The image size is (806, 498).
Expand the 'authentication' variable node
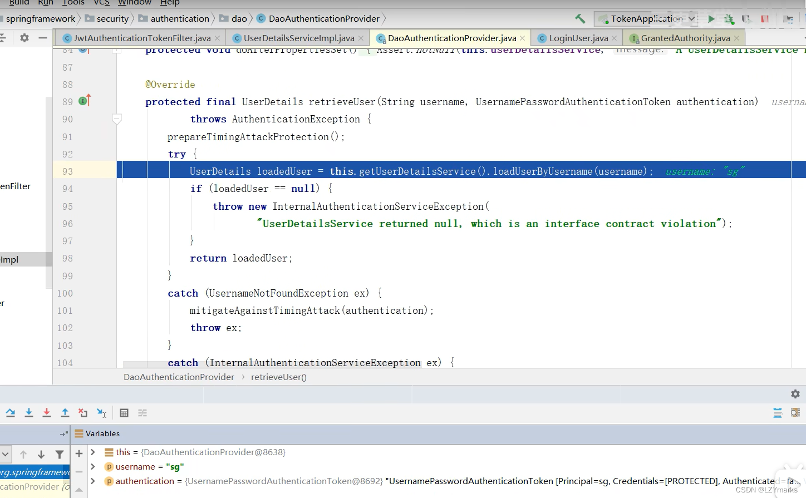[x=93, y=481]
